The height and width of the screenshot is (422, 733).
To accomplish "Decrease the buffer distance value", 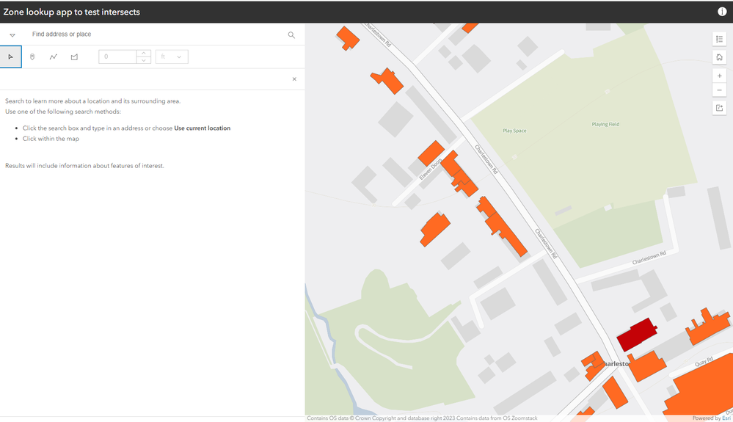I will tap(144, 60).
